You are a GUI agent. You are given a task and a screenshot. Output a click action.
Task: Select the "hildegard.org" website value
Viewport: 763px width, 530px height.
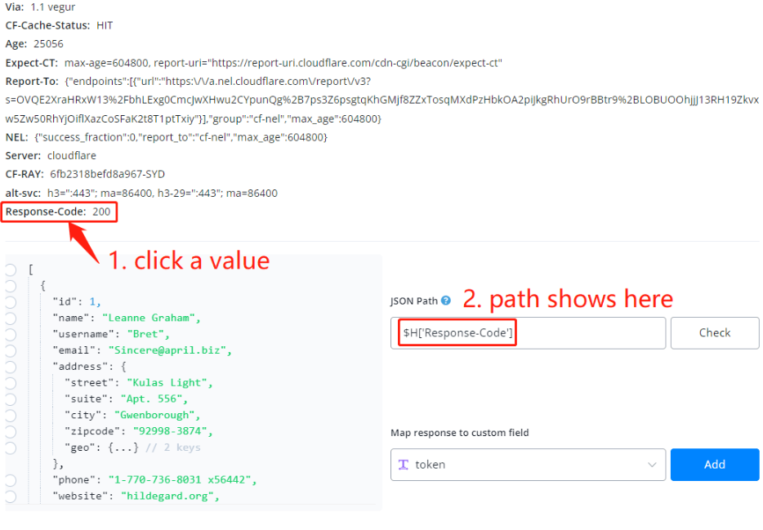click(x=170, y=496)
